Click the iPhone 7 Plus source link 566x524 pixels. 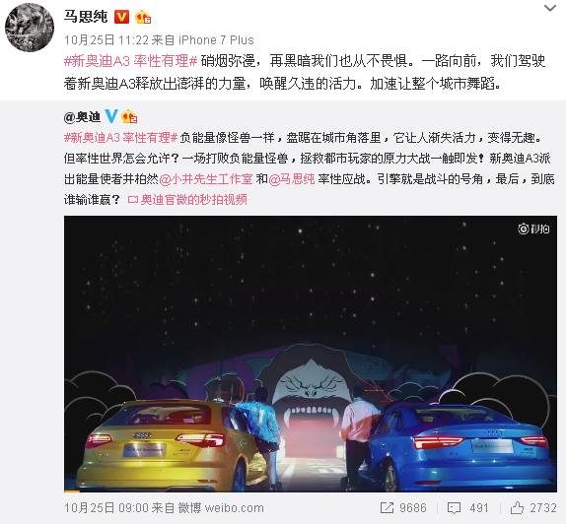pyautogui.click(x=216, y=39)
